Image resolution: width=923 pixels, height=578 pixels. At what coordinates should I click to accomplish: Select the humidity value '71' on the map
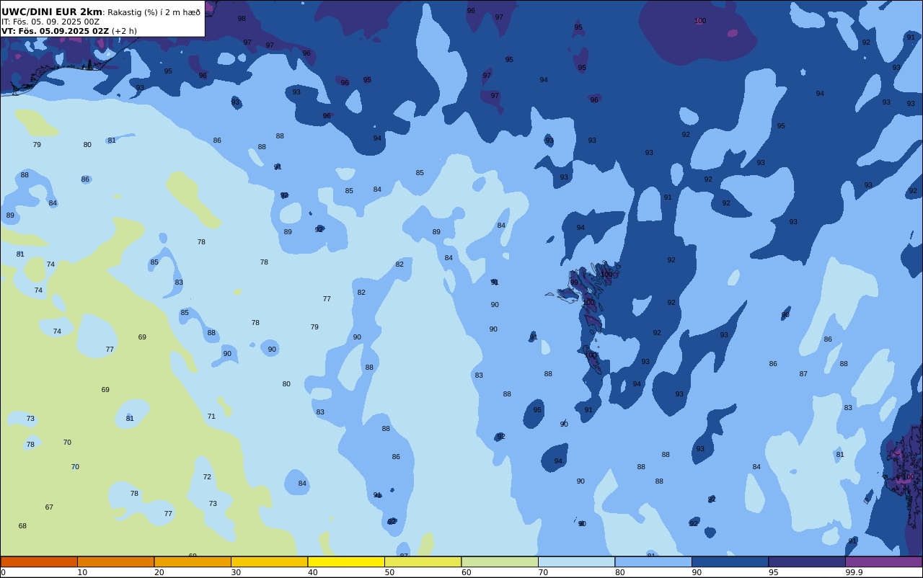(x=211, y=417)
